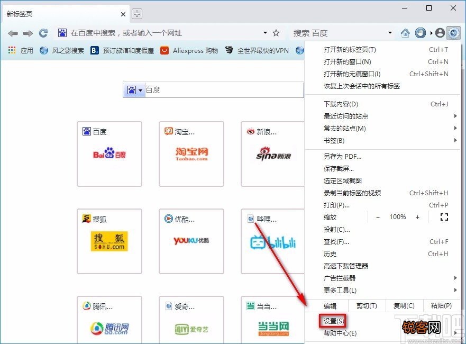Select 打印(P)... menu item
Image resolution: width=466 pixels, height=344 pixels.
pos(383,205)
